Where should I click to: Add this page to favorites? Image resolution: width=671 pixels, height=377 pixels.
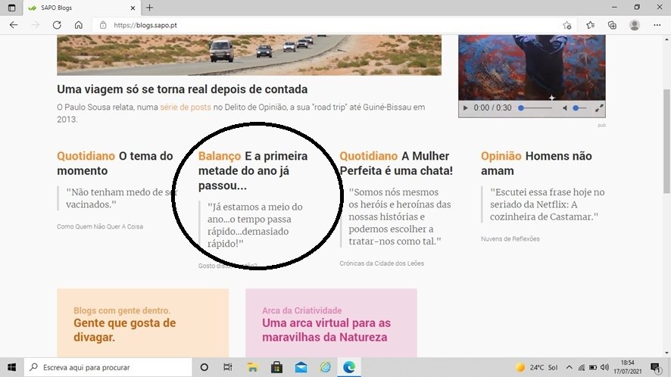click(x=567, y=25)
